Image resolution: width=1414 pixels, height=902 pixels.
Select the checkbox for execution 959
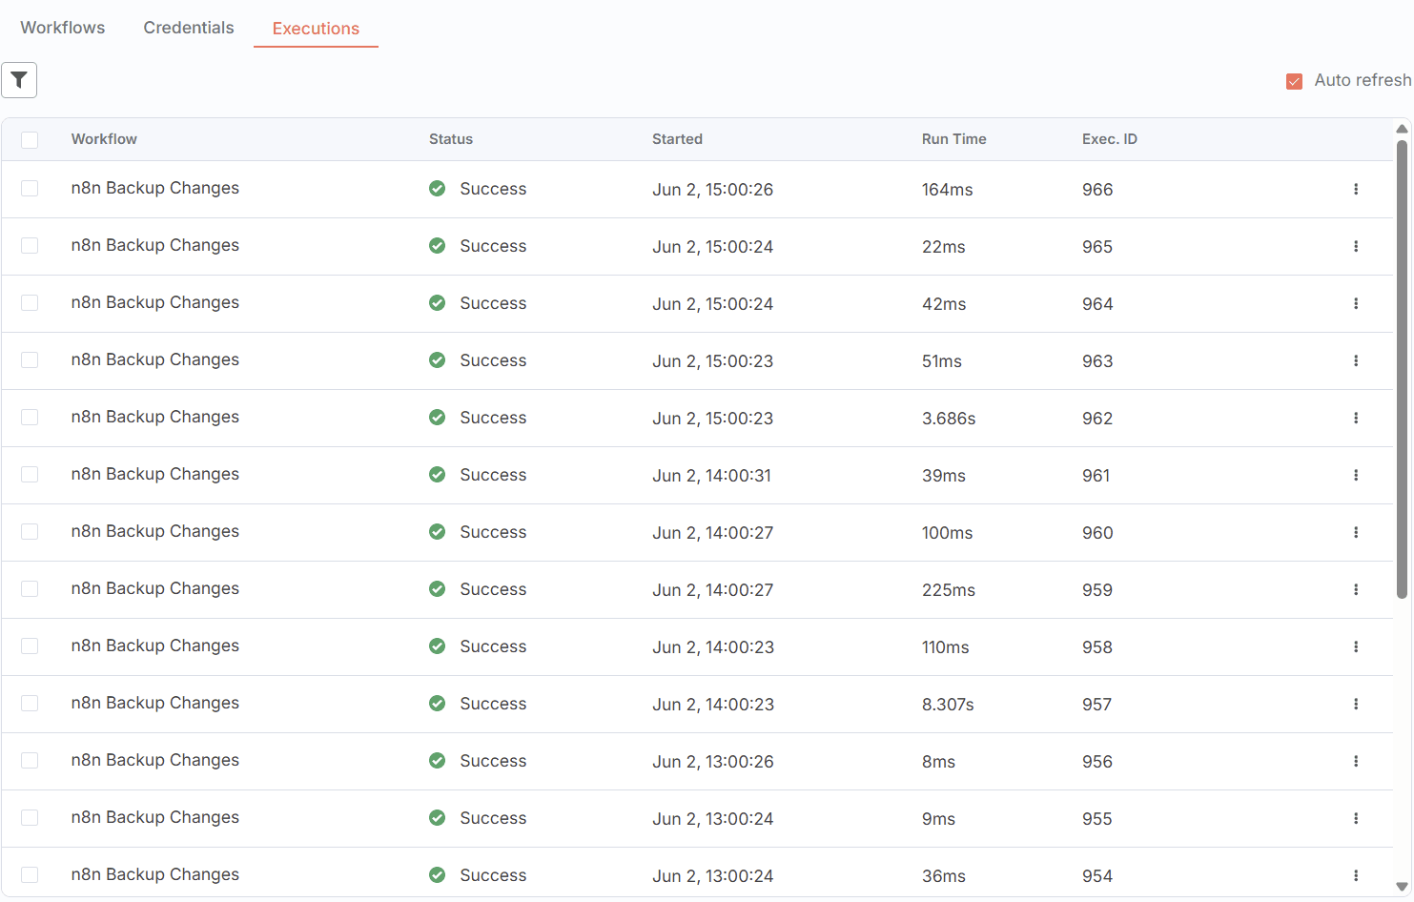tap(30, 589)
